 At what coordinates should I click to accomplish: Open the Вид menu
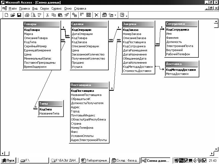click(35, 8)
